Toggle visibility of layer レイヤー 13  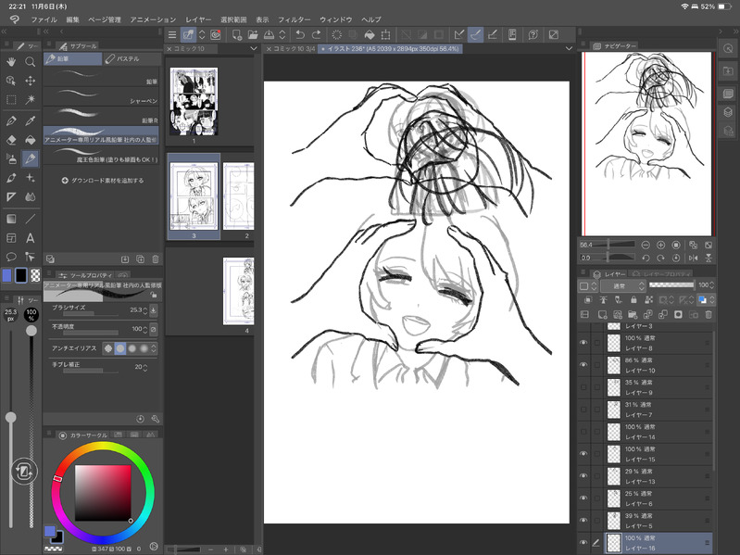tap(583, 476)
